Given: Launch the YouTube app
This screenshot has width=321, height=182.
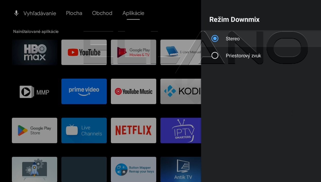Looking at the screenshot, I should point(84,52).
